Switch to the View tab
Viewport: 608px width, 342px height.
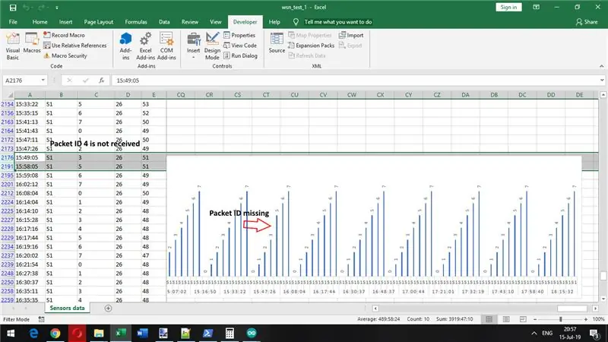click(x=216, y=22)
